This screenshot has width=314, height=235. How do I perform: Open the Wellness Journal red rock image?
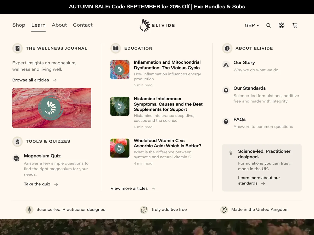pos(52,108)
